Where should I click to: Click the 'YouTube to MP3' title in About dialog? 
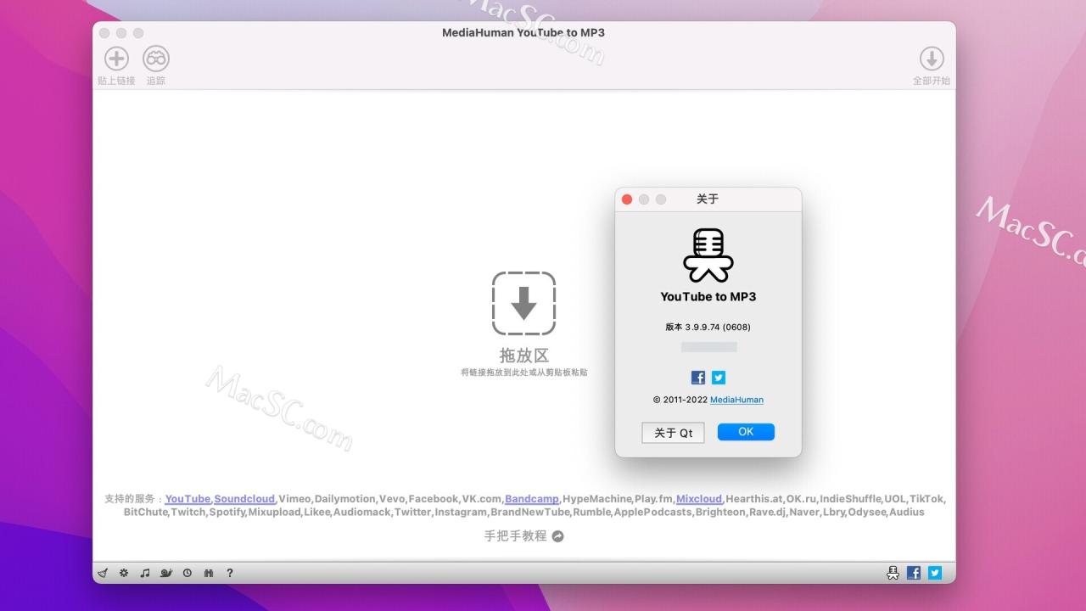[708, 297]
